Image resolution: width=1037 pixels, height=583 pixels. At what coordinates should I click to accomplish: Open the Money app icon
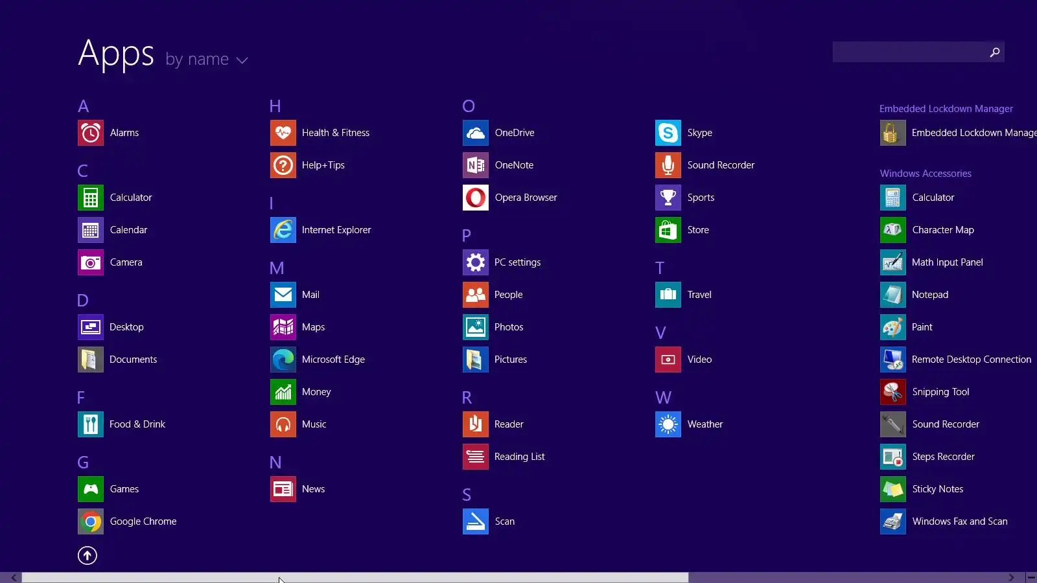point(283,392)
